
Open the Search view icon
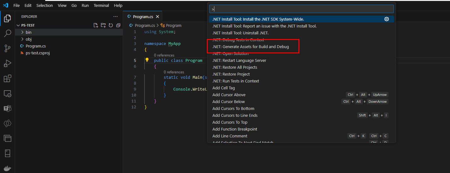pos(7,33)
